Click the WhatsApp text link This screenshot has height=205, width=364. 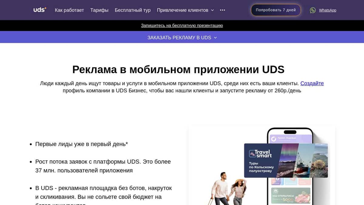328,10
